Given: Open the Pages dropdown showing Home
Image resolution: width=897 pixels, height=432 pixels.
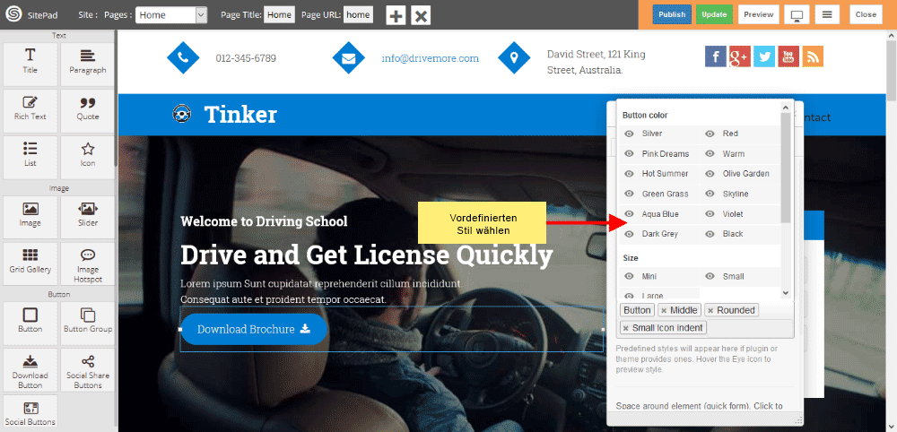Looking at the screenshot, I should (x=171, y=15).
